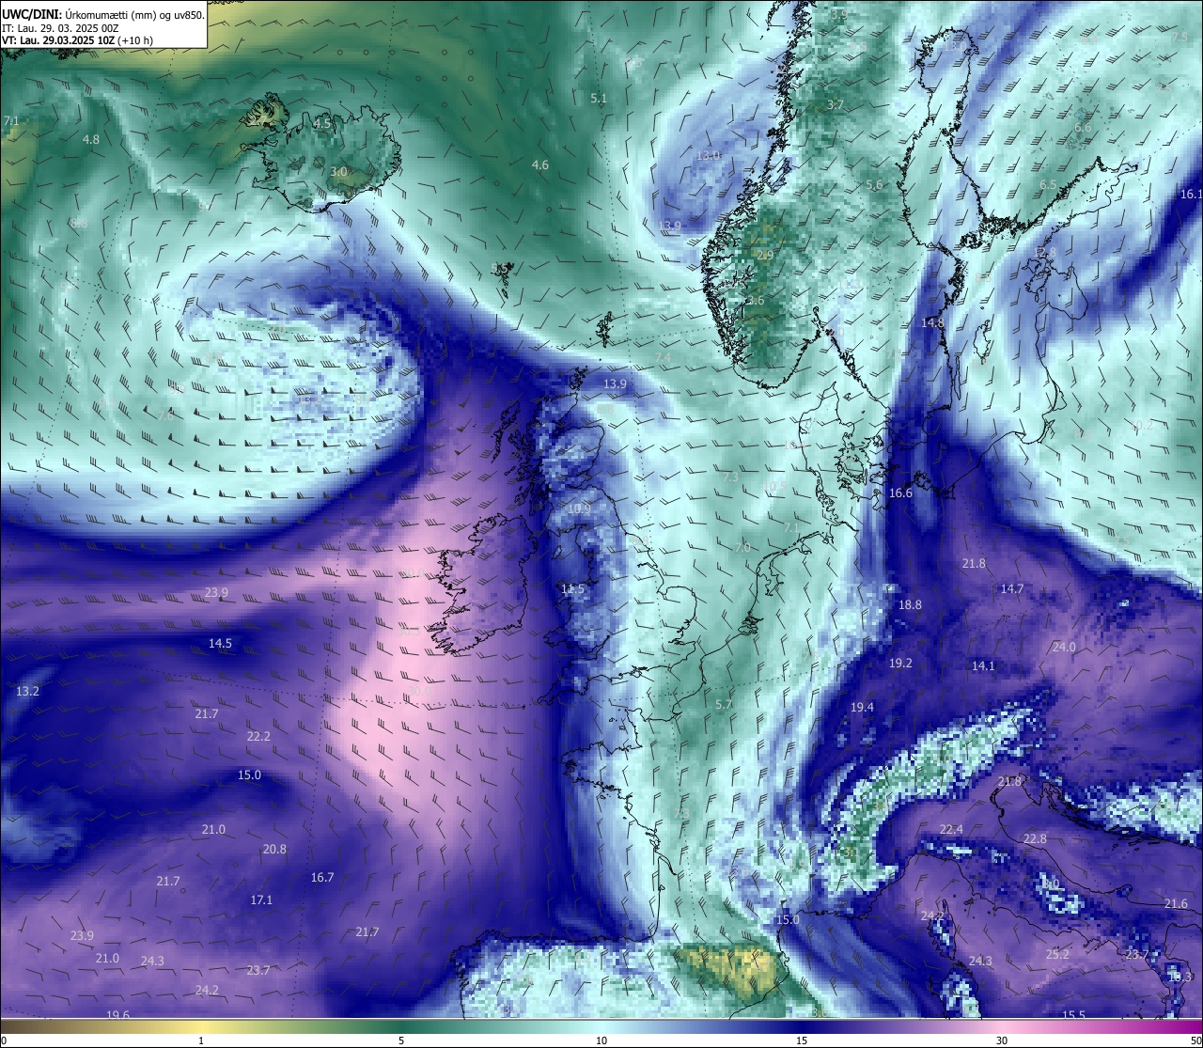Click the 5.6 value over Sweden

(875, 185)
